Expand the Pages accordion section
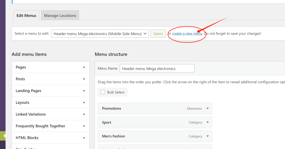 click(x=50, y=67)
